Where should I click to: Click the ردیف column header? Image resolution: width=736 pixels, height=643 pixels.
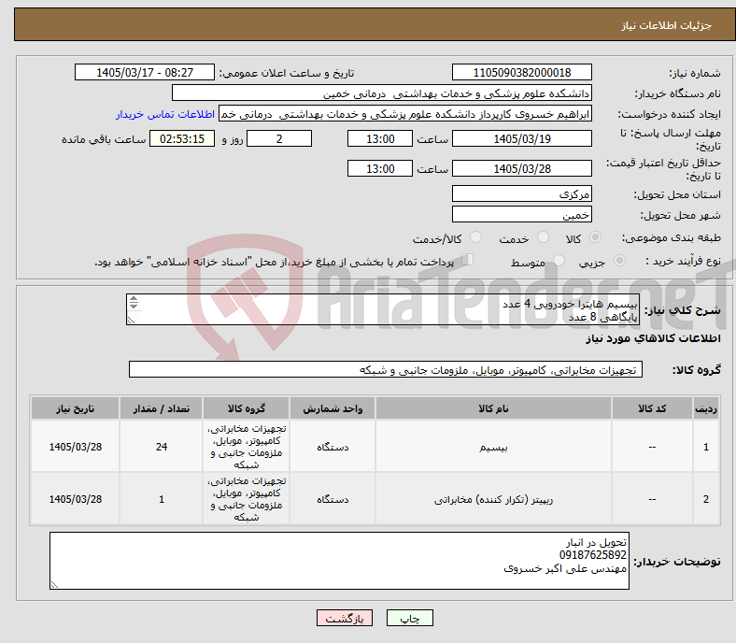pos(706,408)
